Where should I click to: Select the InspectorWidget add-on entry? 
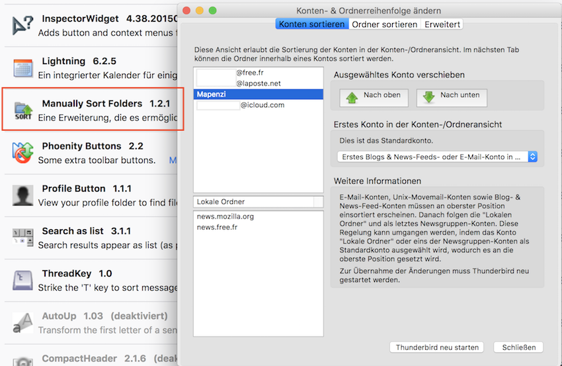(91, 25)
